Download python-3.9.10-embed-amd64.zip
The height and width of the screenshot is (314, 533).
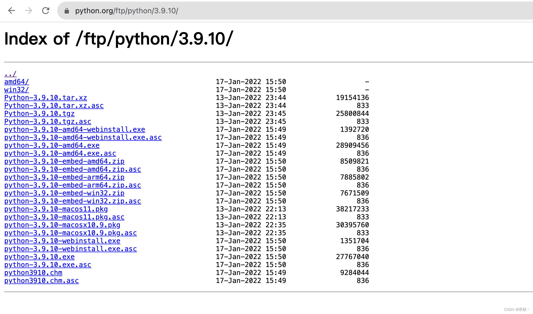(x=64, y=161)
